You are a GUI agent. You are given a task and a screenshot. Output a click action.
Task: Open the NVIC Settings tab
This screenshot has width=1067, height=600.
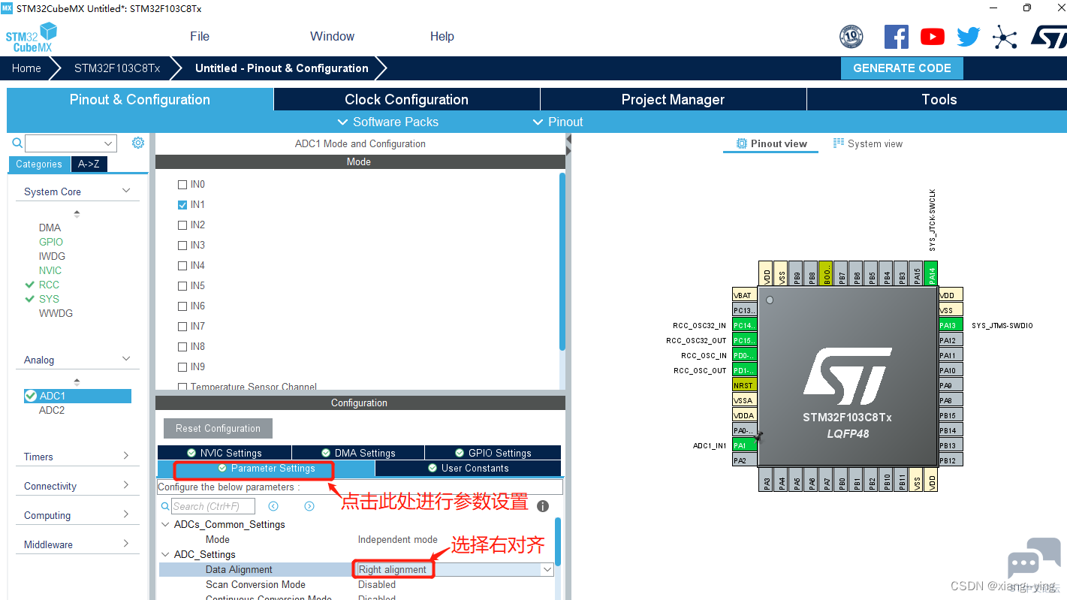(x=225, y=453)
